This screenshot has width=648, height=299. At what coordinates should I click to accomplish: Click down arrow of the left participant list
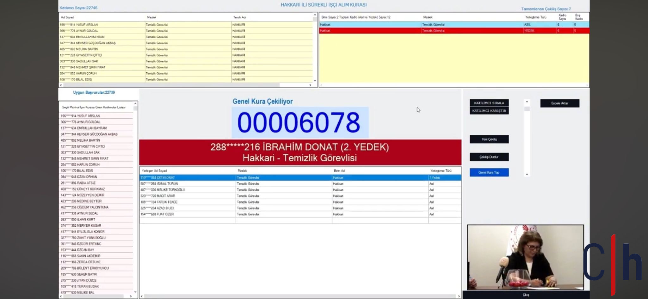pyautogui.click(x=135, y=292)
